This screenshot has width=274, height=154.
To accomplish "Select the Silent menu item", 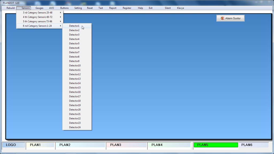I will point(168,8).
